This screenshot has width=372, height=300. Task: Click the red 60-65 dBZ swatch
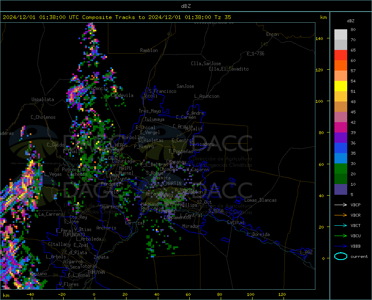click(x=341, y=55)
